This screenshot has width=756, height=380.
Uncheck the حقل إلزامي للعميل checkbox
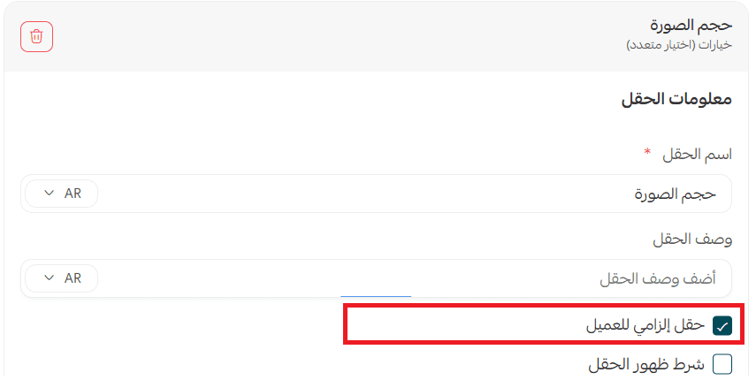click(x=722, y=326)
